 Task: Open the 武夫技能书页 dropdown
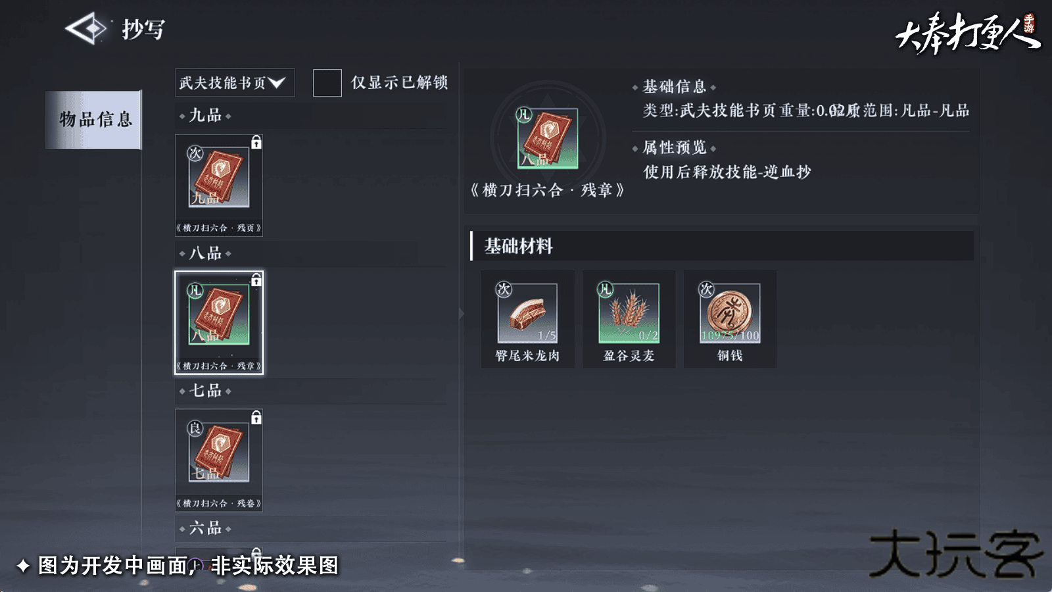point(235,83)
